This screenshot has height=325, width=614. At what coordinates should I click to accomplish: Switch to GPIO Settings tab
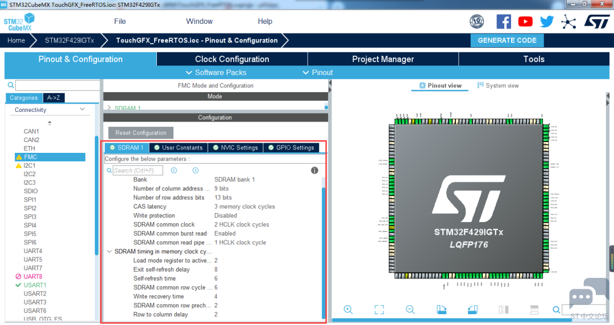pos(291,148)
